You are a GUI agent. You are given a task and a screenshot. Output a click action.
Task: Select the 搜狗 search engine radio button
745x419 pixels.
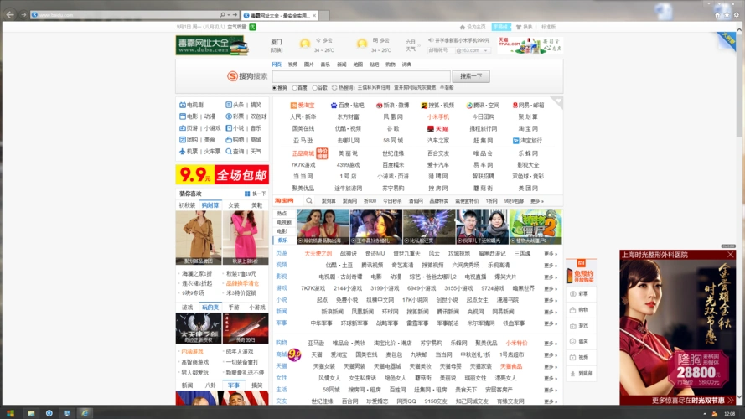274,88
